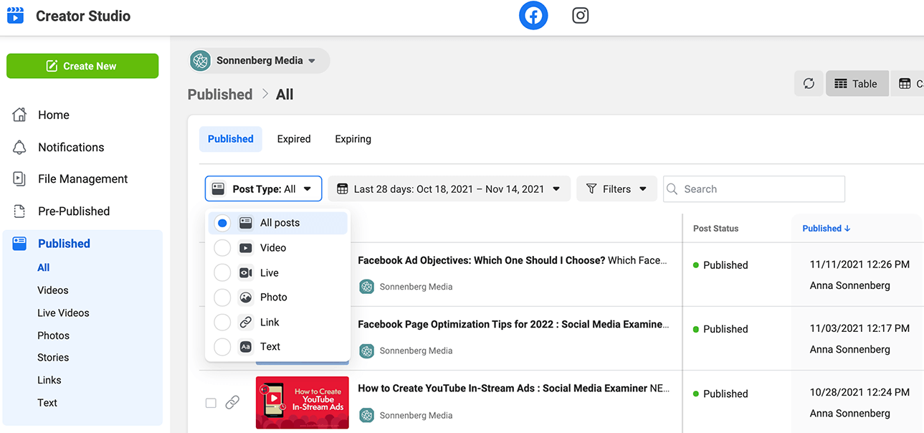
Task: Click the refresh icon beside the Table button
Action: [809, 84]
